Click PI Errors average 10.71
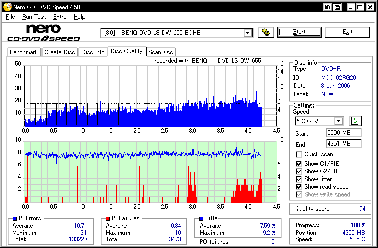This screenshot has width=378, height=248. coord(80,226)
